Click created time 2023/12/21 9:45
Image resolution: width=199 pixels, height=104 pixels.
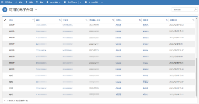(x=176, y=44)
